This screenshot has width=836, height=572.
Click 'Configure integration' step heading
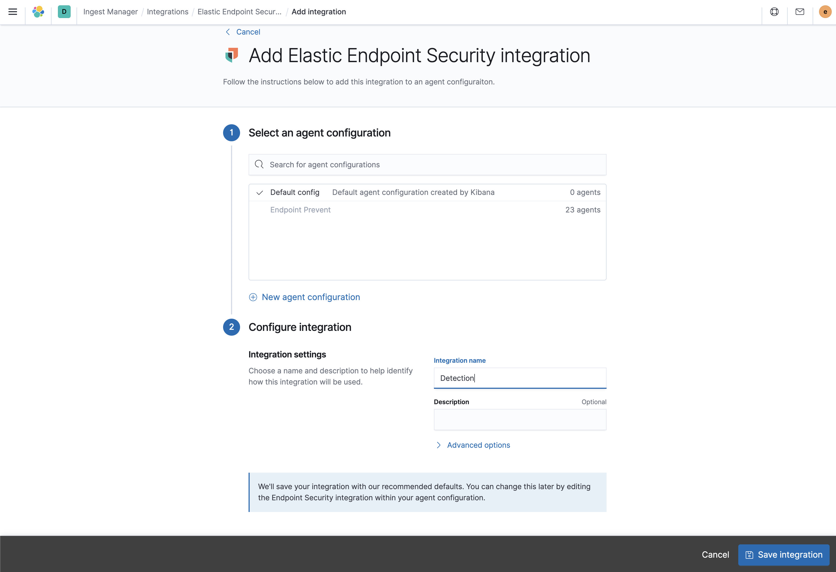300,327
